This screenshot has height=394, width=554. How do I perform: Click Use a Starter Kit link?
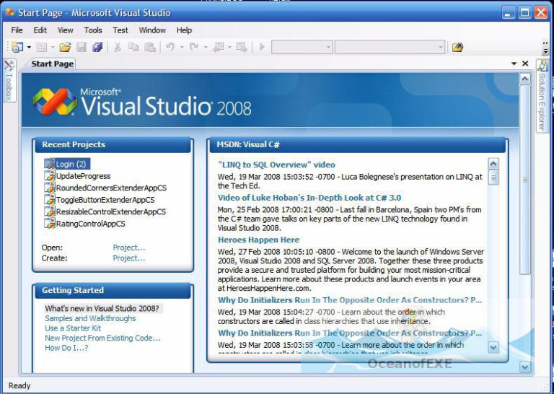(73, 328)
